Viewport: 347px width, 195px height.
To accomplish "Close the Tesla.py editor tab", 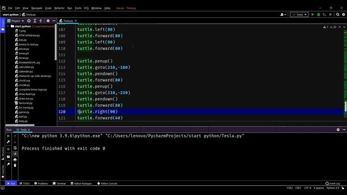I will point(76,21).
